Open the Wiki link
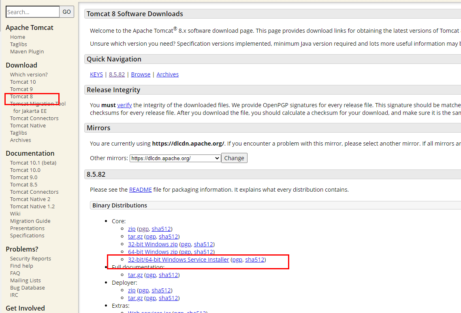Viewport: 461px width, 313px height. pyautogui.click(x=15, y=214)
